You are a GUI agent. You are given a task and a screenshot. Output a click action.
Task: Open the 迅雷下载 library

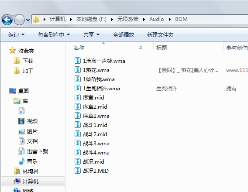click(x=33, y=151)
